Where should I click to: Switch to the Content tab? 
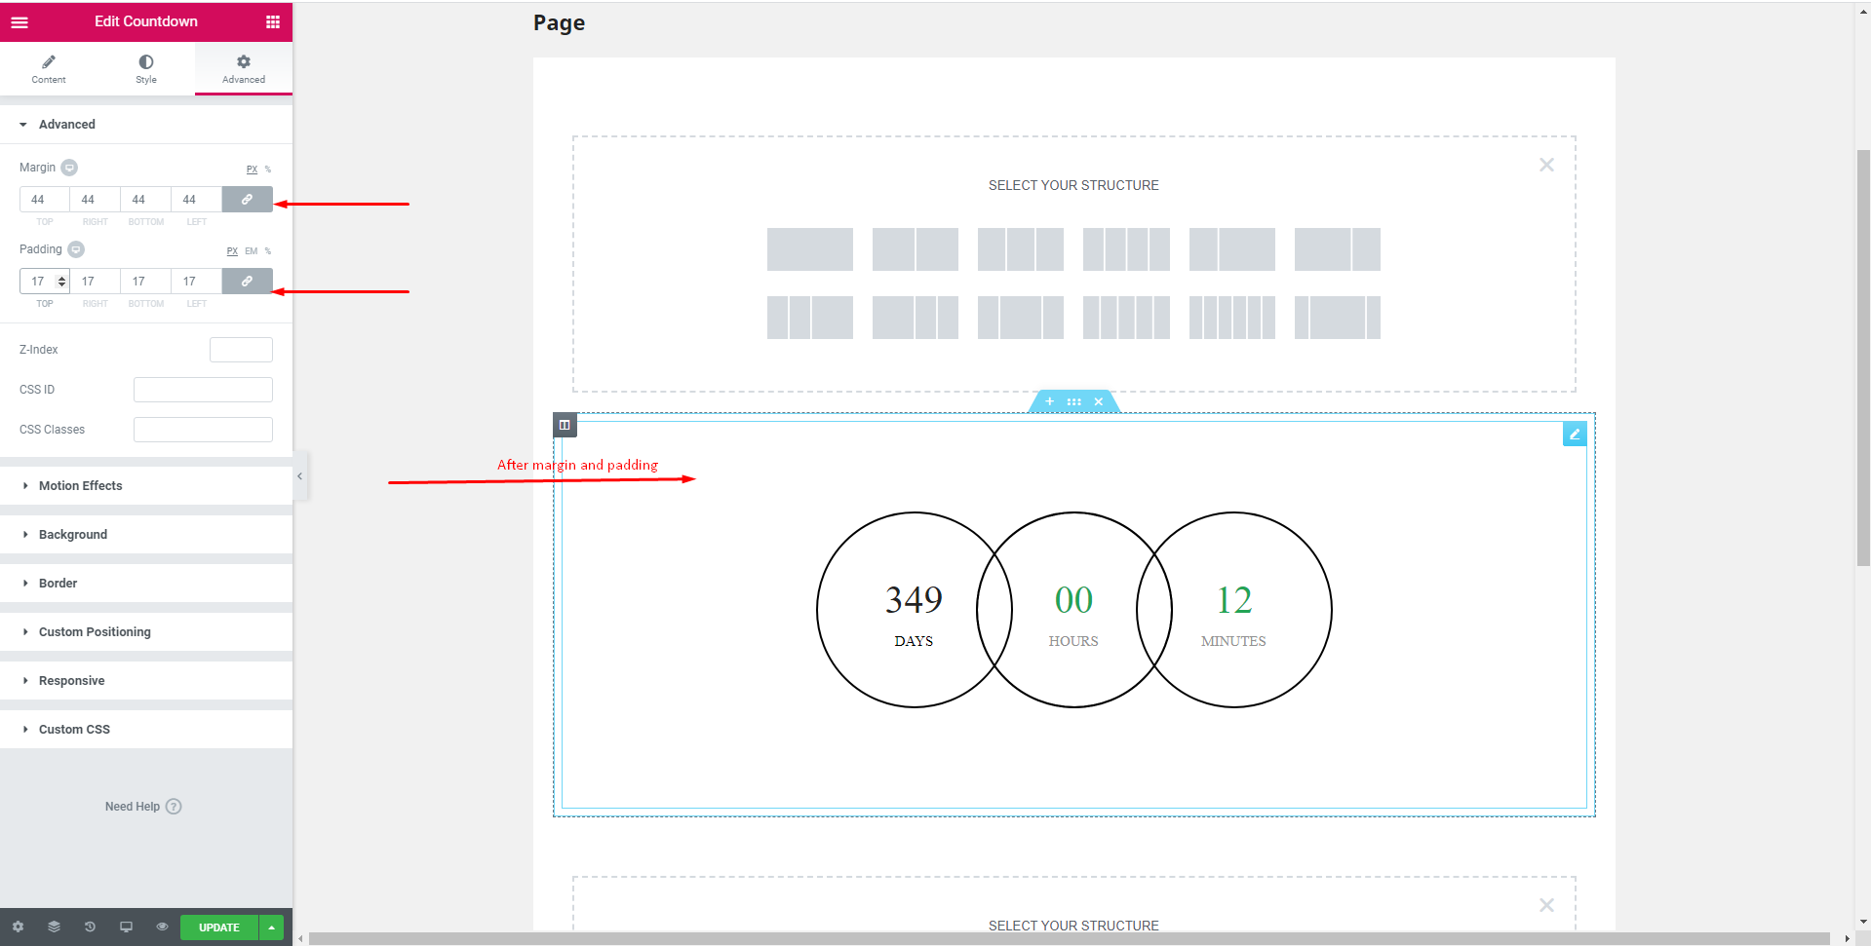pos(49,69)
